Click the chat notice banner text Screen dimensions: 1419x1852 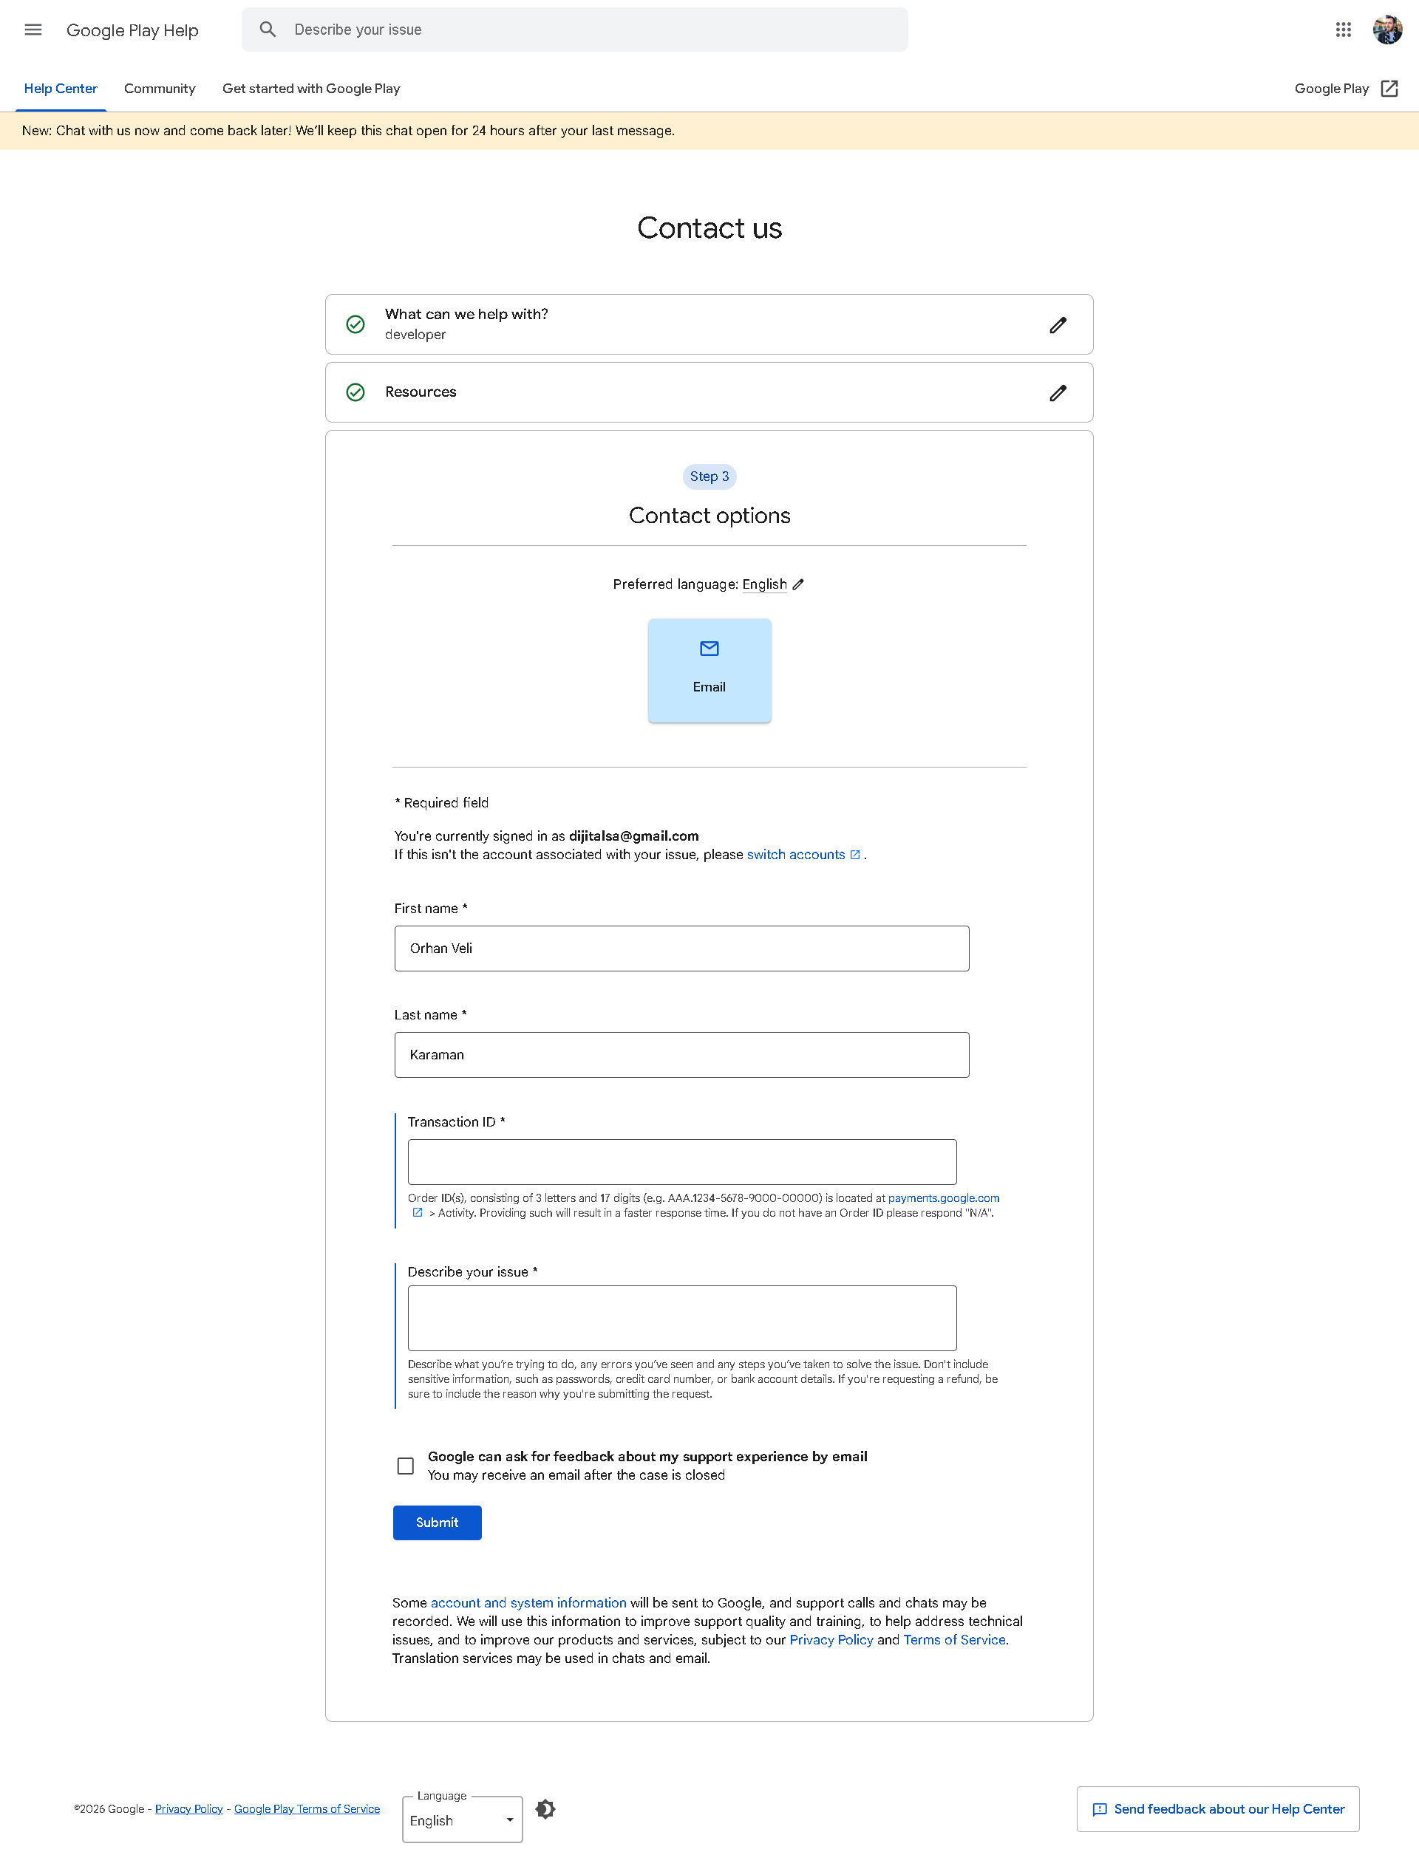coord(348,131)
